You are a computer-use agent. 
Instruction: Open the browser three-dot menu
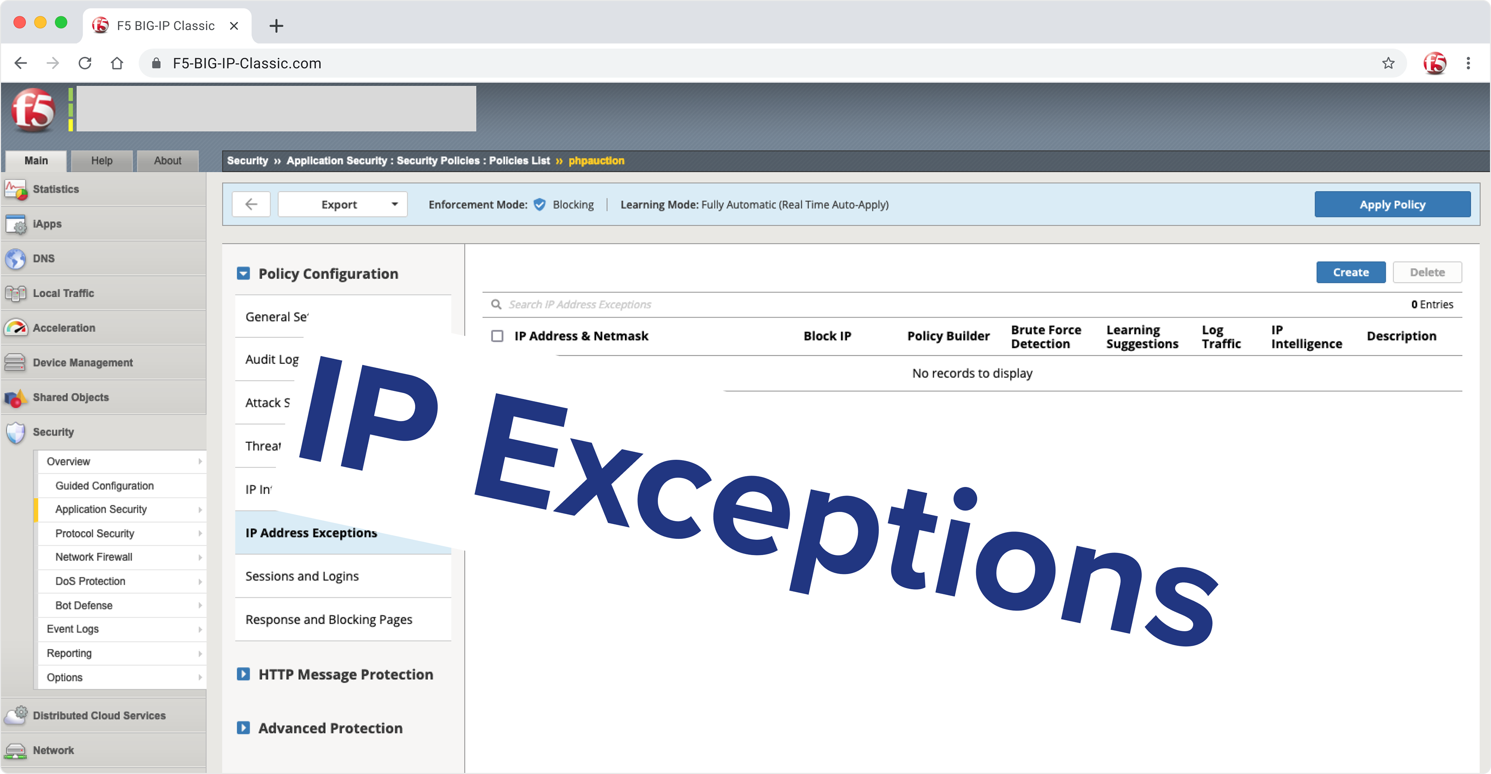[x=1468, y=63]
